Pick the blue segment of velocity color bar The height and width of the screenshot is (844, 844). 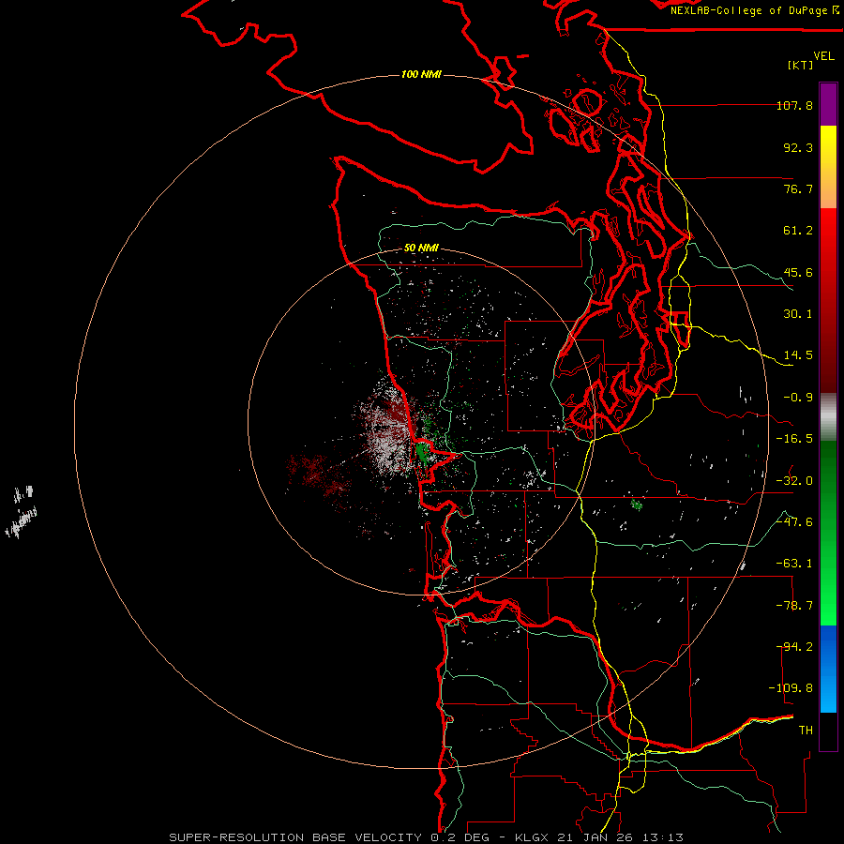pyautogui.click(x=828, y=669)
